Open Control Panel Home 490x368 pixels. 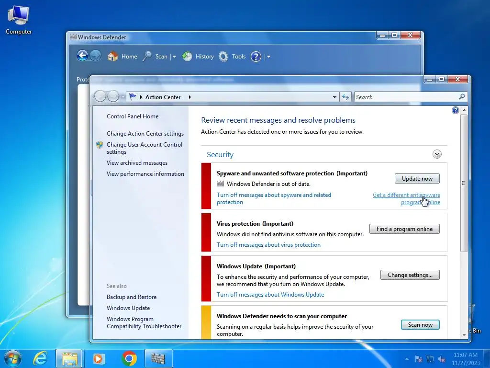[x=133, y=116]
